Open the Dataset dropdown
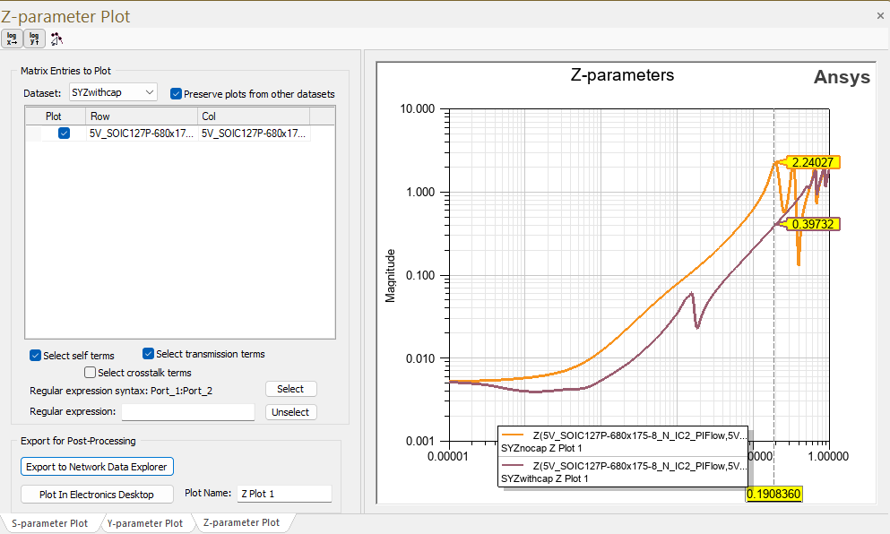The height and width of the screenshot is (534, 890). (112, 92)
